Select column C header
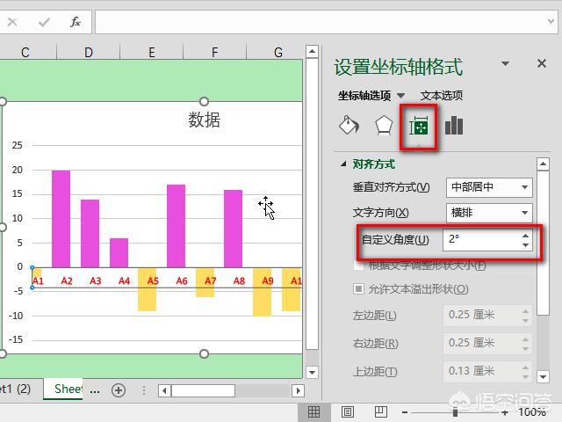This screenshot has height=422, width=562. click(x=25, y=53)
